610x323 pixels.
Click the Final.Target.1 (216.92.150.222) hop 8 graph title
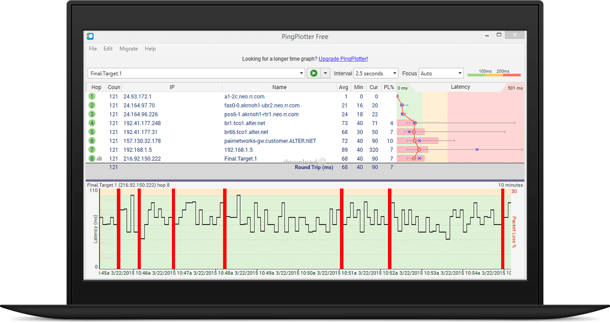click(x=128, y=185)
